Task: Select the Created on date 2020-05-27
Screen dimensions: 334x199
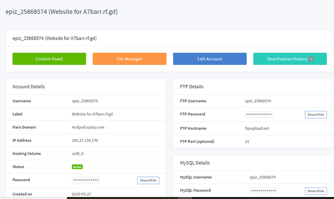Action: [x=82, y=194]
